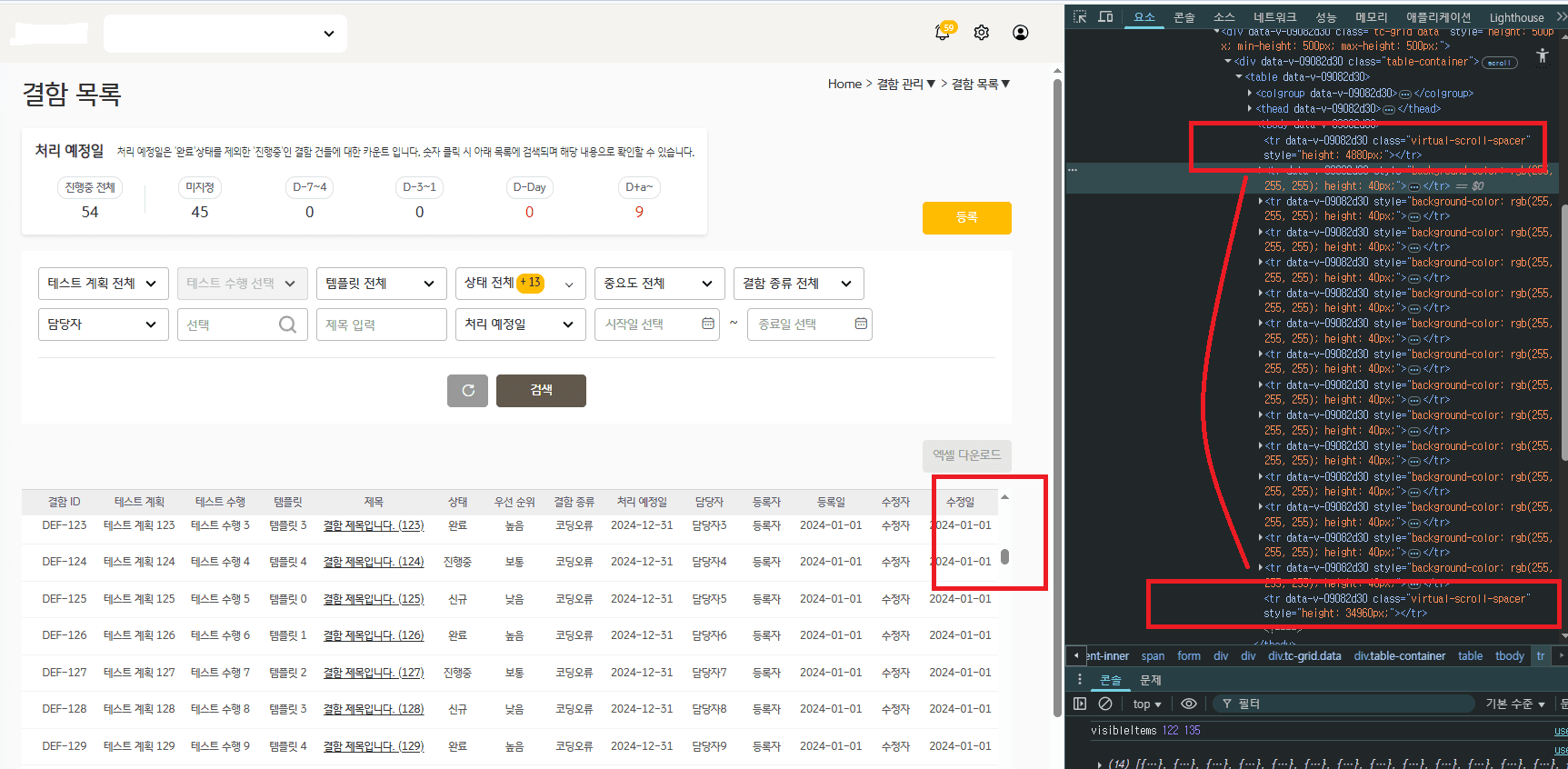Open the 결함 종류 전체 dropdown
1568x769 pixels.
(x=798, y=284)
